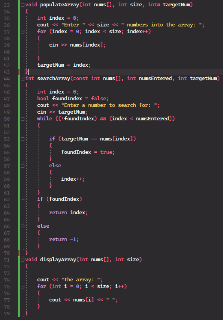Click 'void' keyword on line 33

pyautogui.click(x=31, y=4)
